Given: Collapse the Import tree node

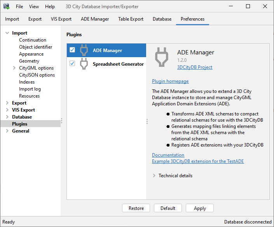Looking at the screenshot, I should coord(7,33).
